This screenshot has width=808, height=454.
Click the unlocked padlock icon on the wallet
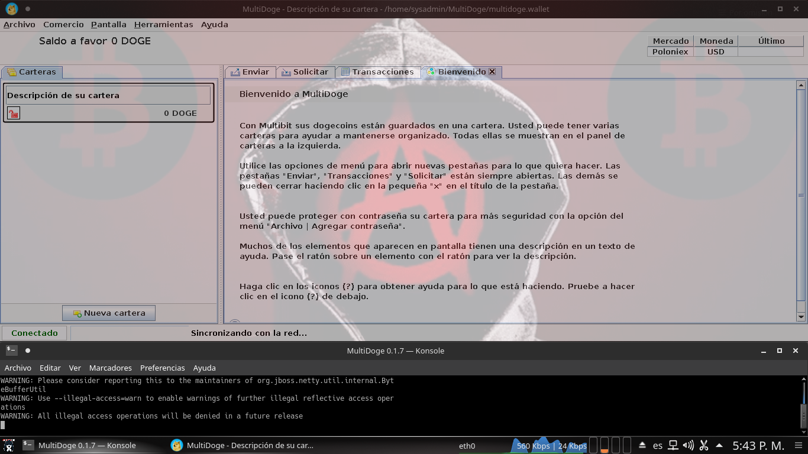(x=13, y=113)
